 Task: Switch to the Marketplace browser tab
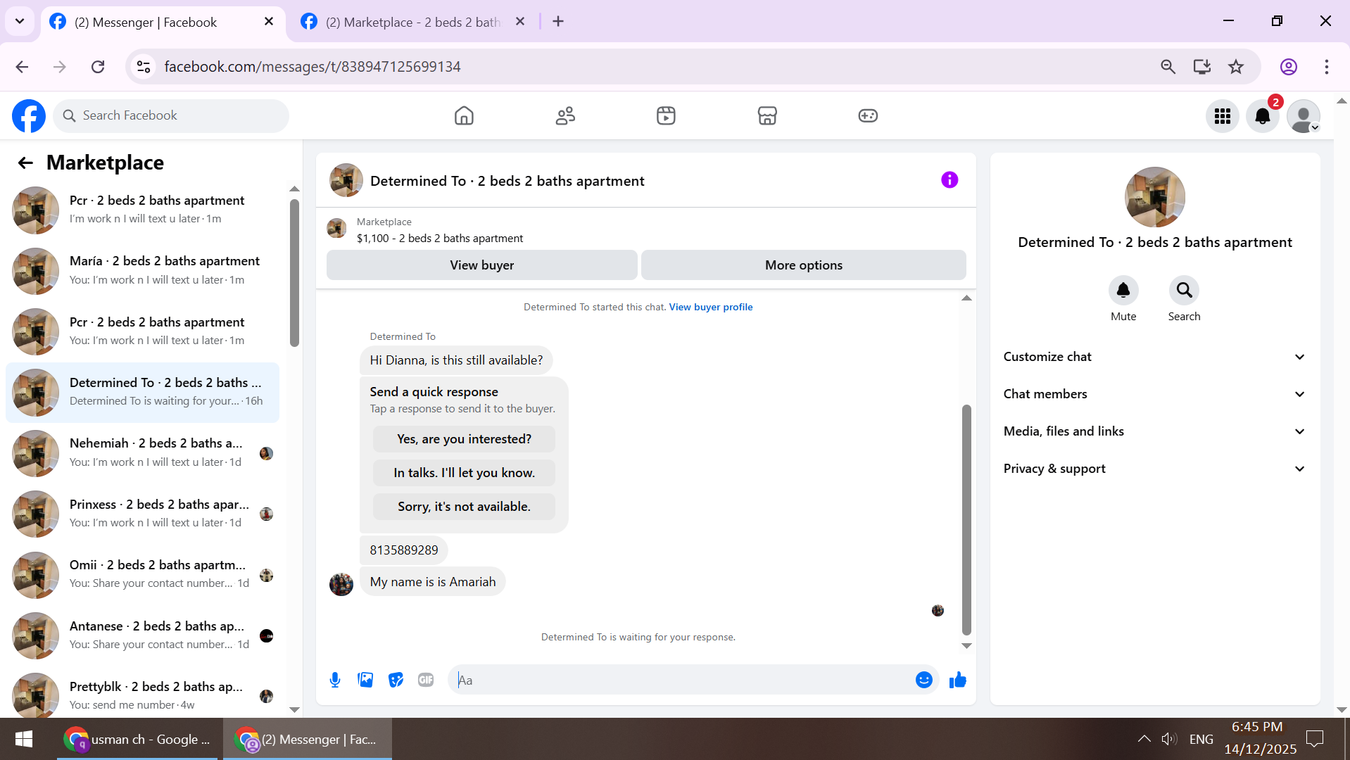[412, 22]
